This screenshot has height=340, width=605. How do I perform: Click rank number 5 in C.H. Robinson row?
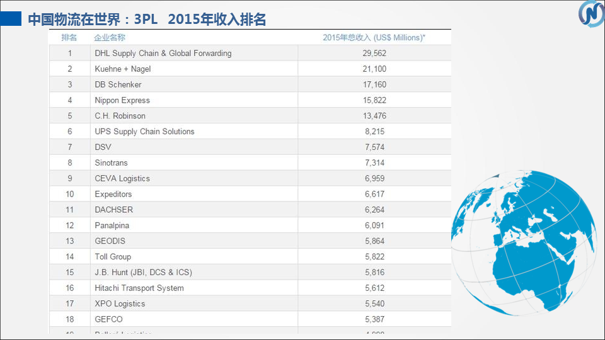(x=70, y=116)
